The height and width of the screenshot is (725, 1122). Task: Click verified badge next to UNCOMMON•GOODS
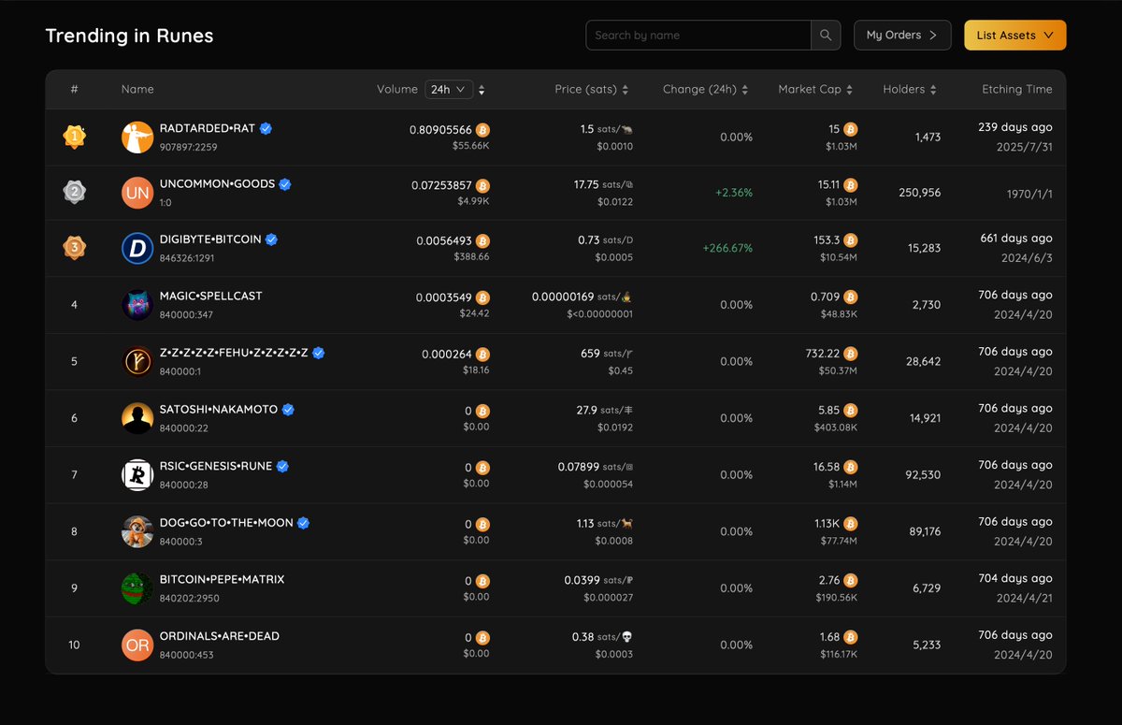285,184
